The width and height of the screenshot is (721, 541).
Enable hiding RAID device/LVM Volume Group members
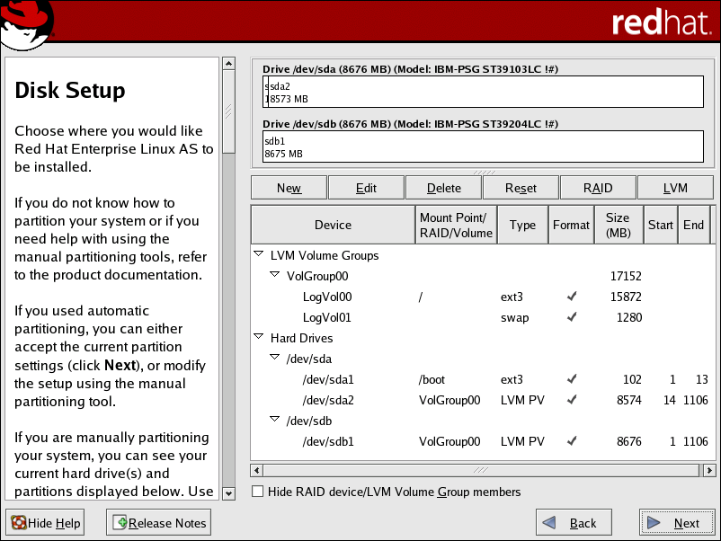(257, 492)
